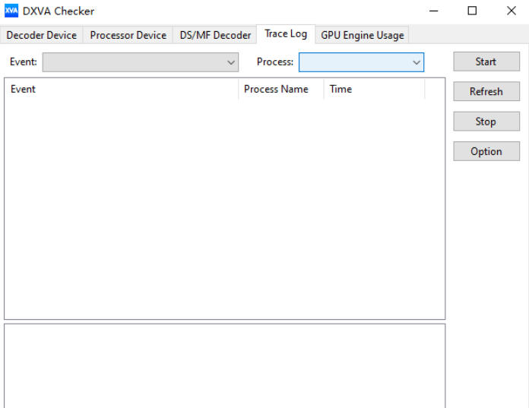Switch to the Decoder Device tab
The image size is (529, 408).
42,35
